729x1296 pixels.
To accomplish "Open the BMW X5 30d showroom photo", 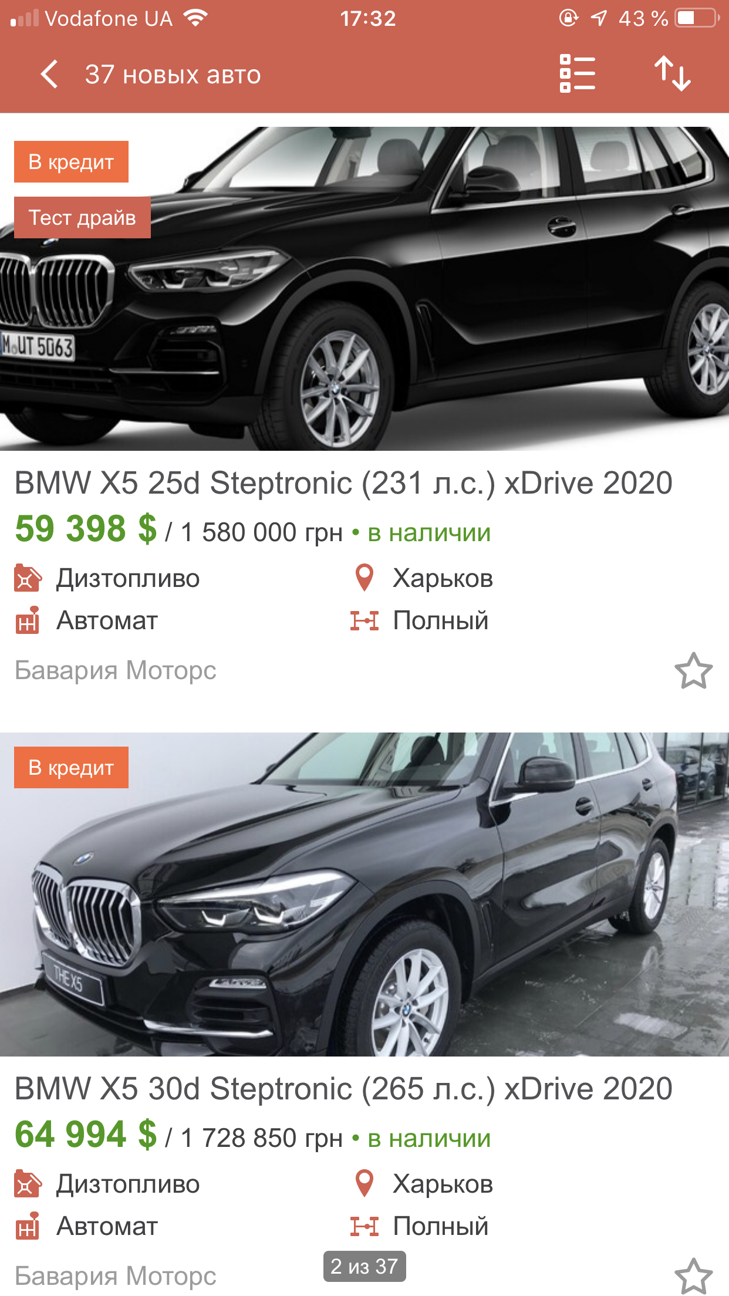I will point(365,895).
